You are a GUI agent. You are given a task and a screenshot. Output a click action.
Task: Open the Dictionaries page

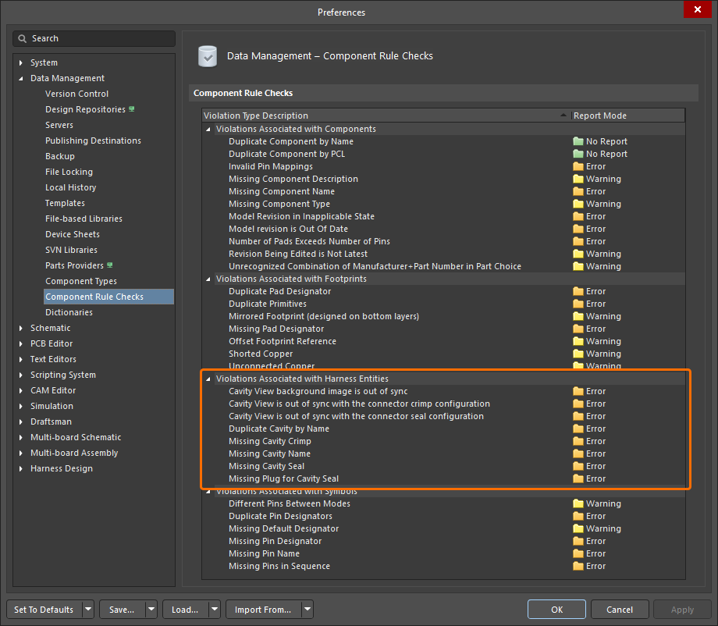69,312
